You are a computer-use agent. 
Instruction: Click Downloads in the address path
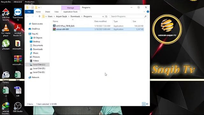pyautogui.click(x=75, y=16)
